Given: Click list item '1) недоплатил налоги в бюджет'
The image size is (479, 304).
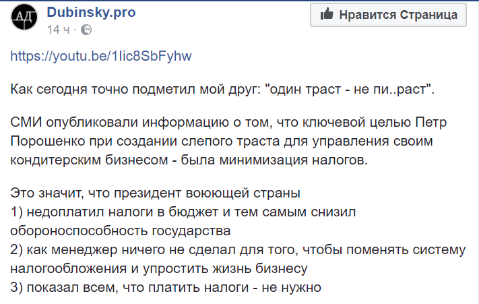Looking at the screenshot, I should (182, 212).
